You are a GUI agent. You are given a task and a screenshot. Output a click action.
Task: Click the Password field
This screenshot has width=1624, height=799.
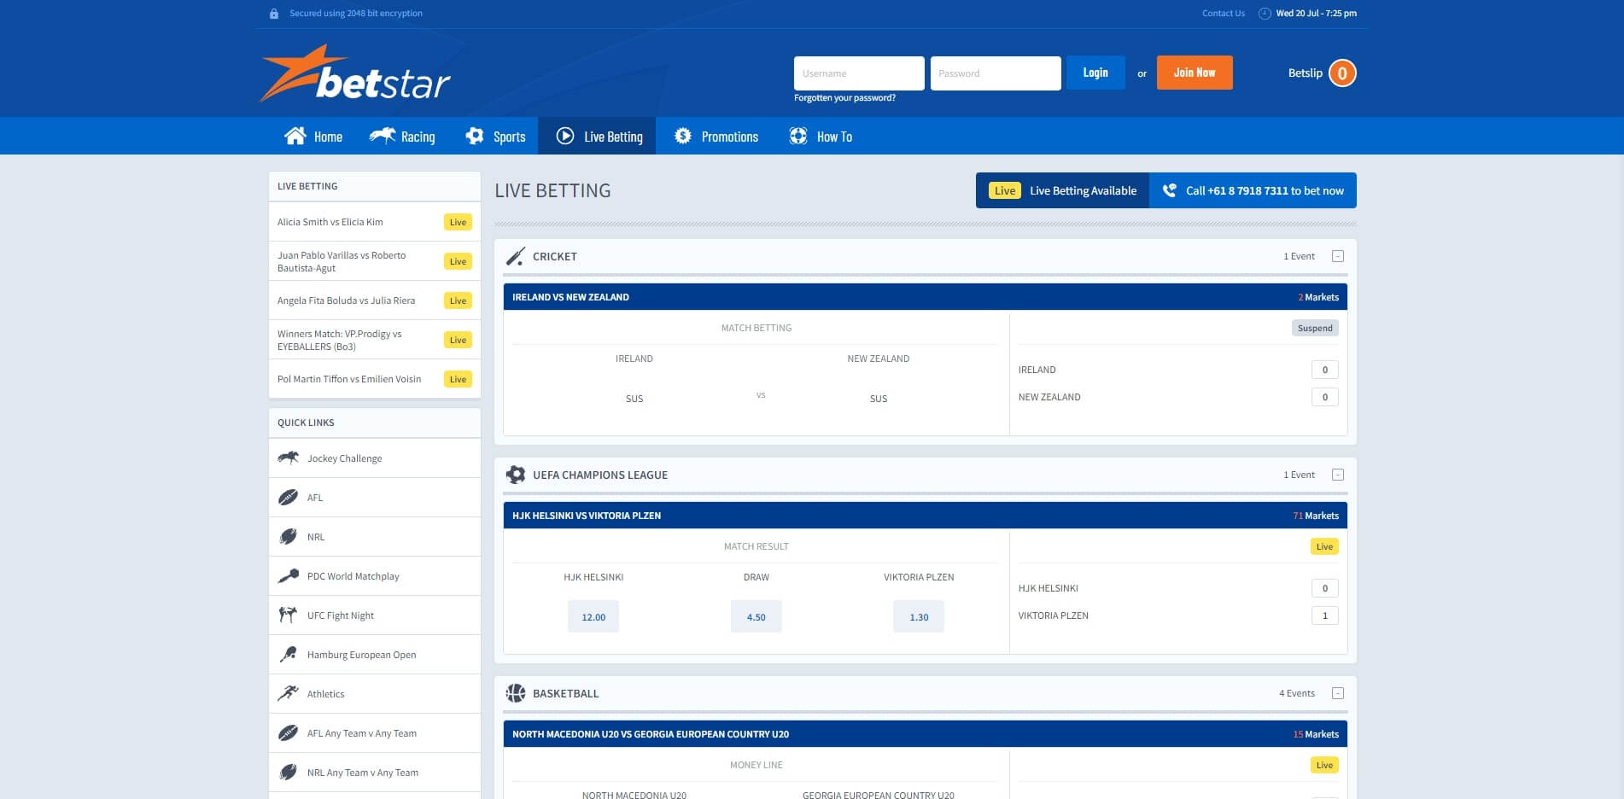point(996,73)
